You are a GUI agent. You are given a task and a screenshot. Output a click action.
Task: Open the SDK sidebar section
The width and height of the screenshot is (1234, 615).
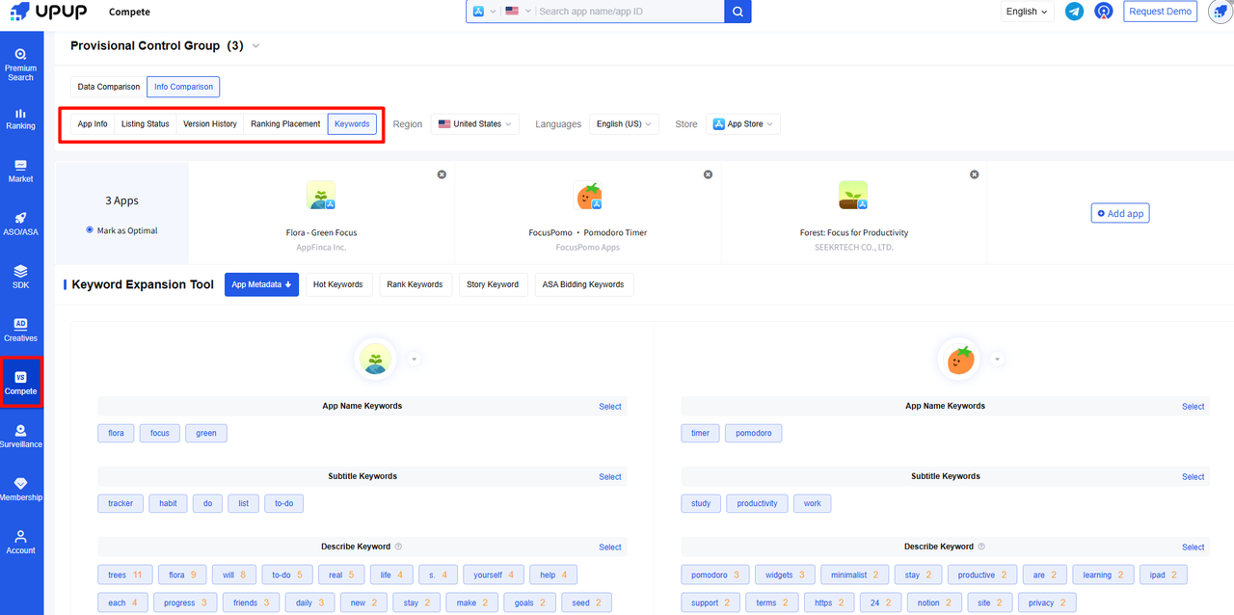[x=20, y=277]
